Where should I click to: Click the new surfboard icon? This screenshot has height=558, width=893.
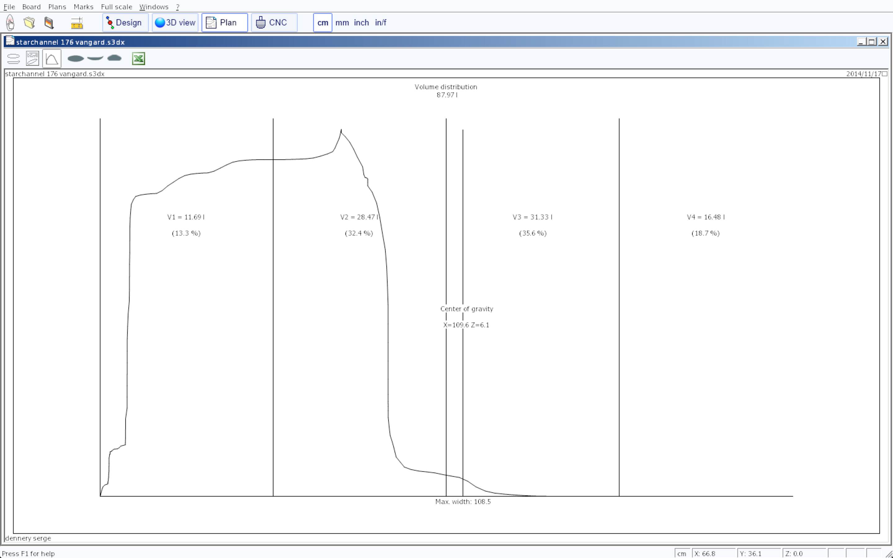(x=10, y=23)
